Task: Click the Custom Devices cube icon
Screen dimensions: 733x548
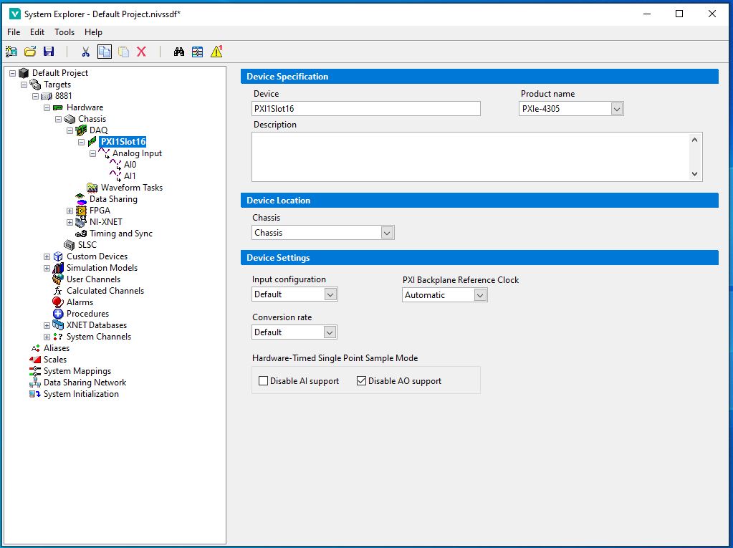Action: [x=58, y=256]
